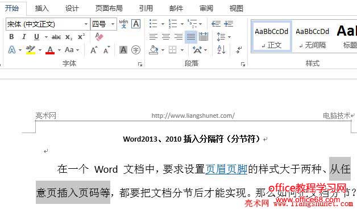The height and width of the screenshot is (209, 357).
Task: Launch Paragraph dialog from 段落 group
Action: click(243, 65)
